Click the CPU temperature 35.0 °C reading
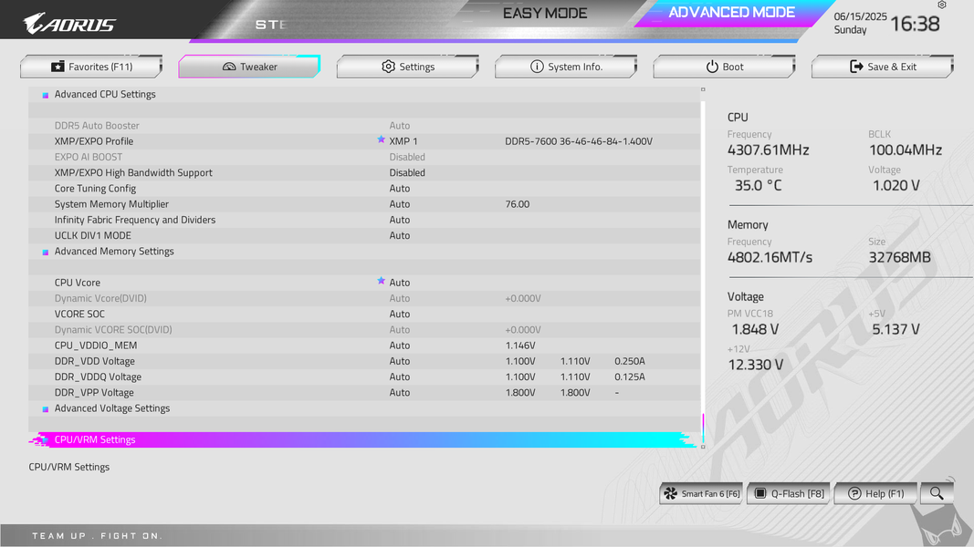Image resolution: width=974 pixels, height=547 pixels. 758,185
